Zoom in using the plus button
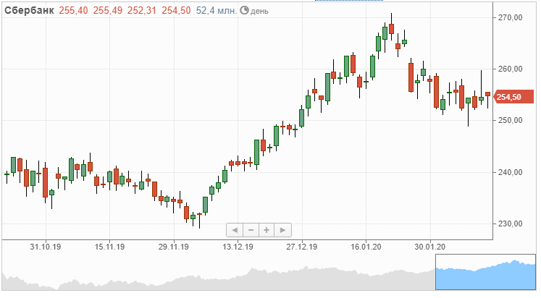541x298 pixels. pos(267,230)
